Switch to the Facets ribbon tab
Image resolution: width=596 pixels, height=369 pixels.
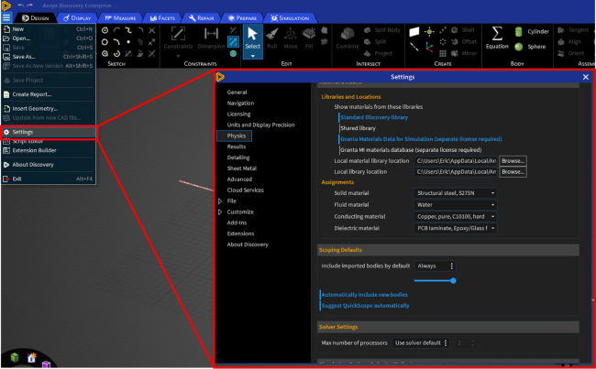click(162, 17)
